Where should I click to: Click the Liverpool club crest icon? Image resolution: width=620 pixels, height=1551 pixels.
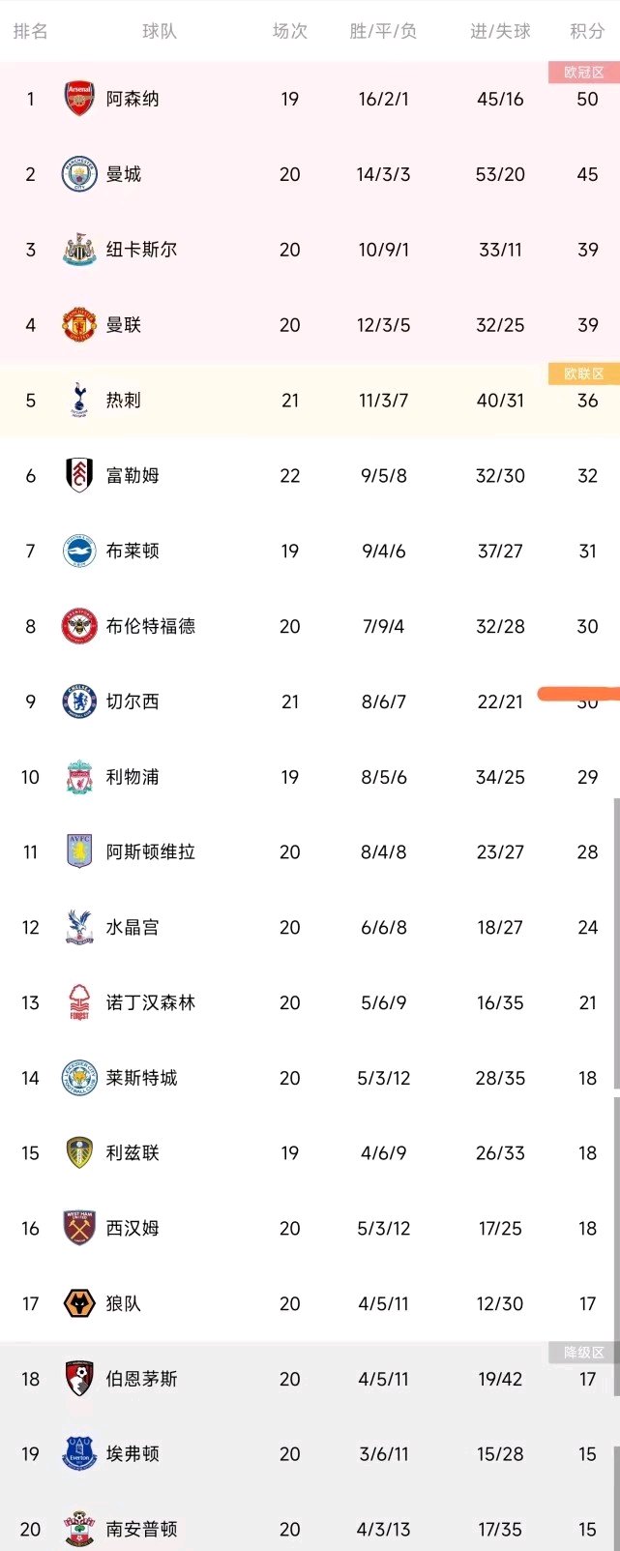[79, 777]
